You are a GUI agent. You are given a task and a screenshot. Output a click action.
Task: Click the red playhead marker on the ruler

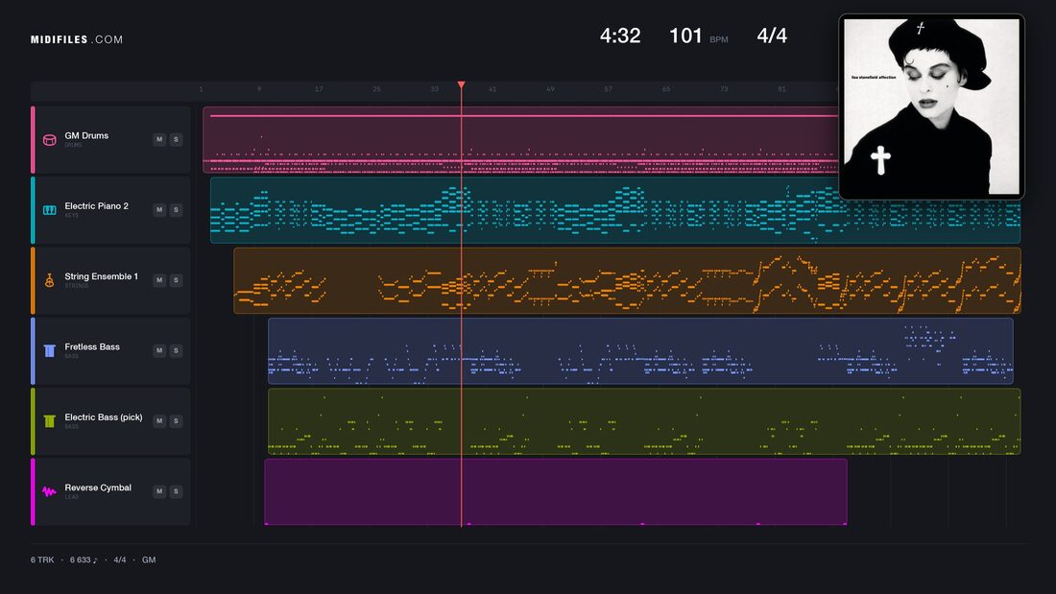click(x=462, y=84)
